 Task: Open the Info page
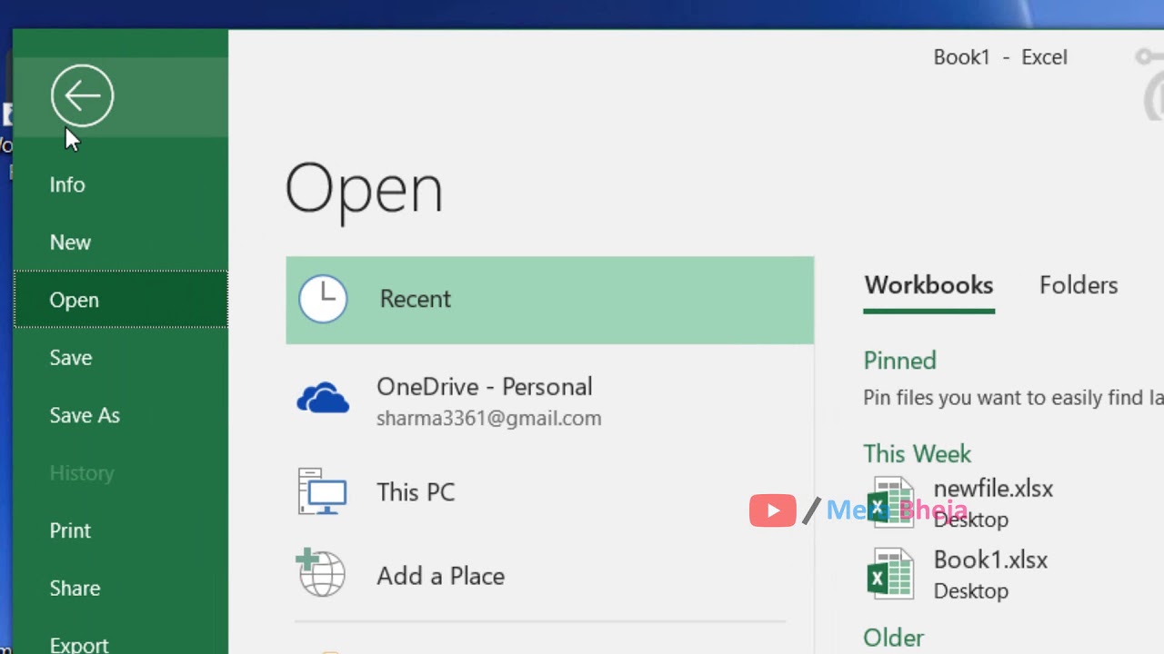point(67,184)
